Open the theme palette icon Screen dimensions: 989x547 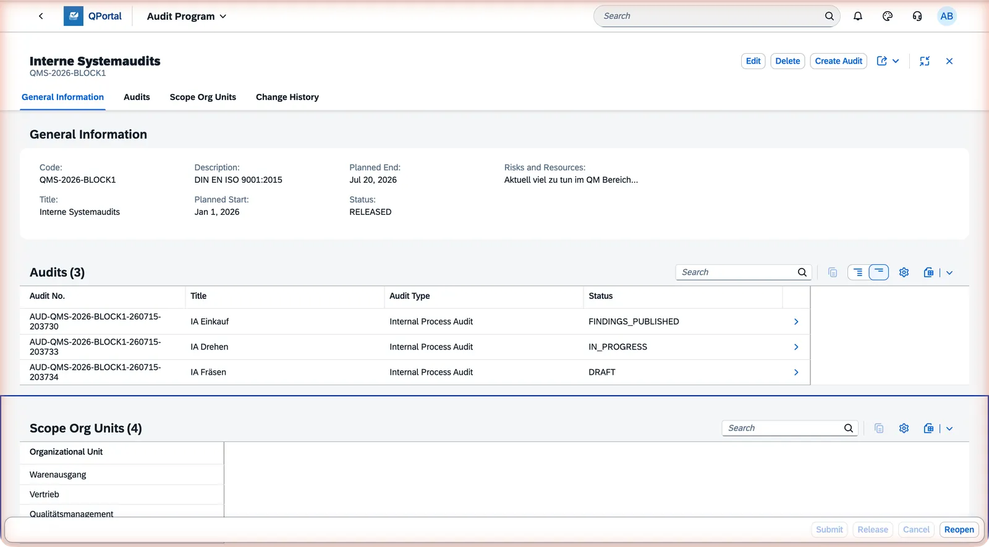pyautogui.click(x=888, y=16)
